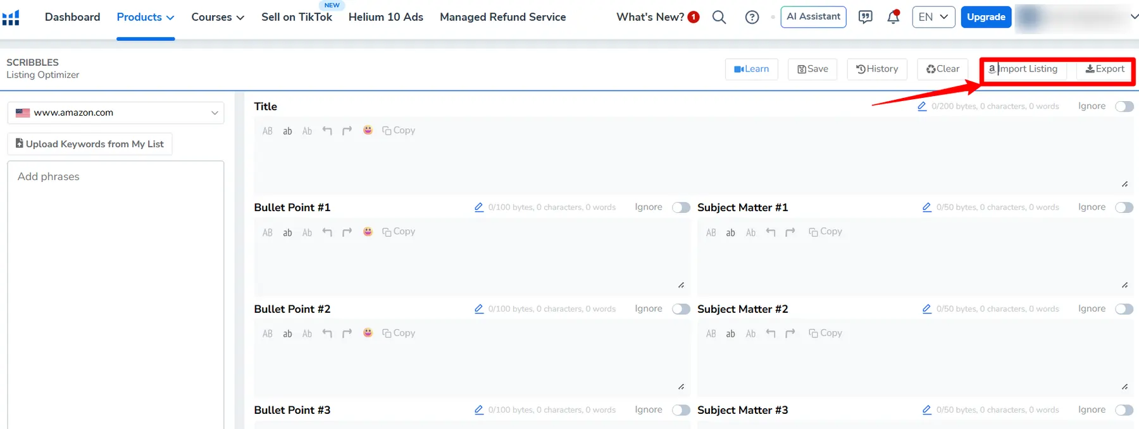Image resolution: width=1139 pixels, height=429 pixels.
Task: Click undo arrow in Bullet Point #1 toolbar
Action: (327, 232)
